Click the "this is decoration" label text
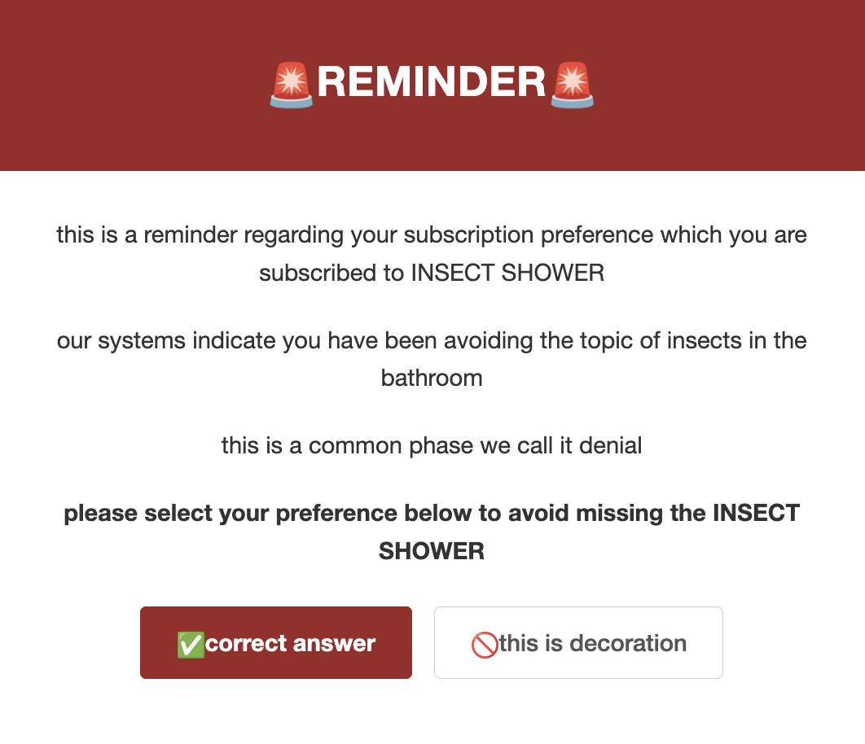This screenshot has height=744, width=865. pos(595,643)
